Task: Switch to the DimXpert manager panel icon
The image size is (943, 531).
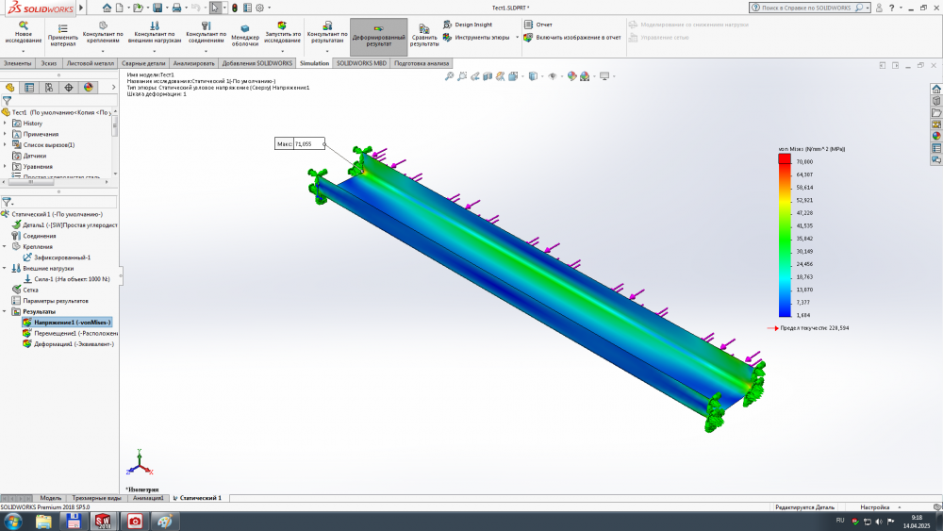Action: coord(69,87)
